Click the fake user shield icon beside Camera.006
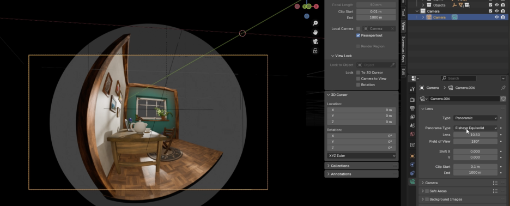Screen dimensions: 510x206 tap(503, 99)
